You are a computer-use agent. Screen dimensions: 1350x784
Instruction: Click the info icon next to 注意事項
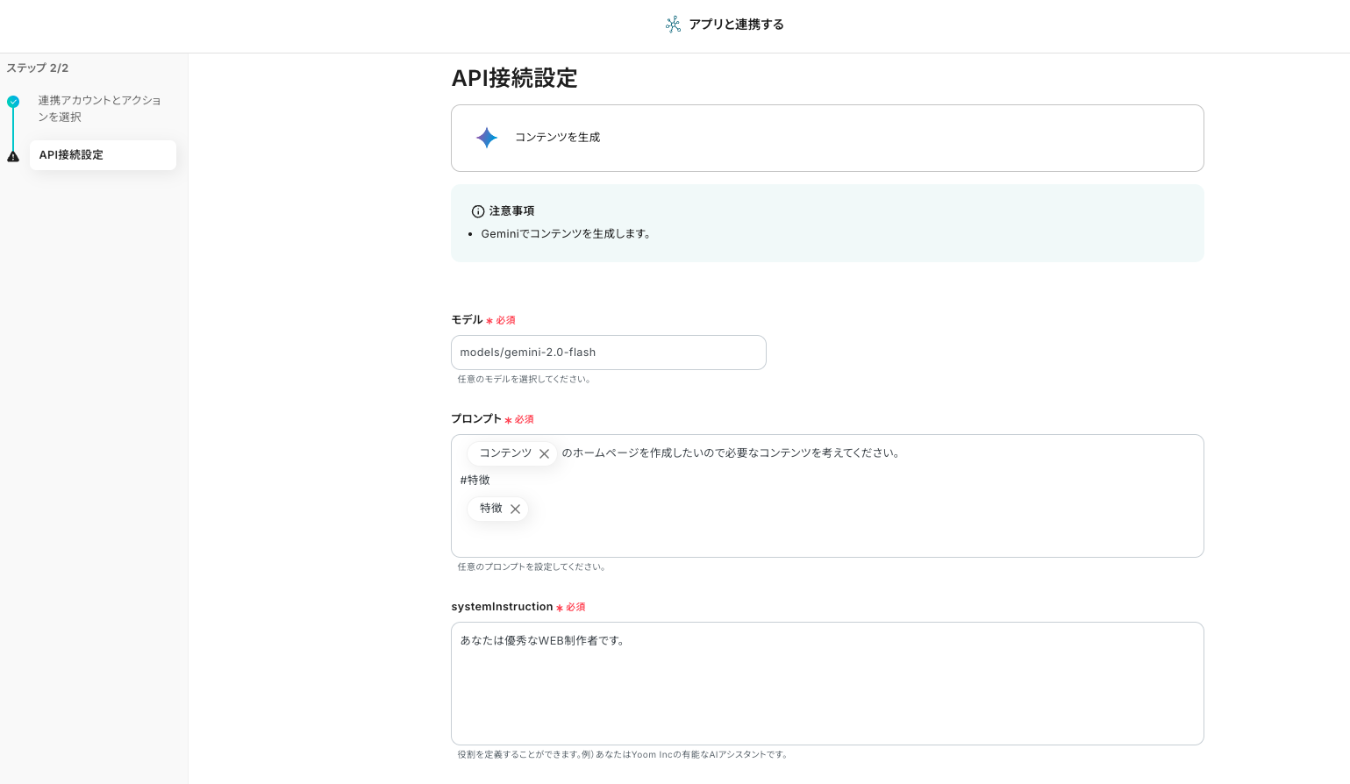point(478,211)
